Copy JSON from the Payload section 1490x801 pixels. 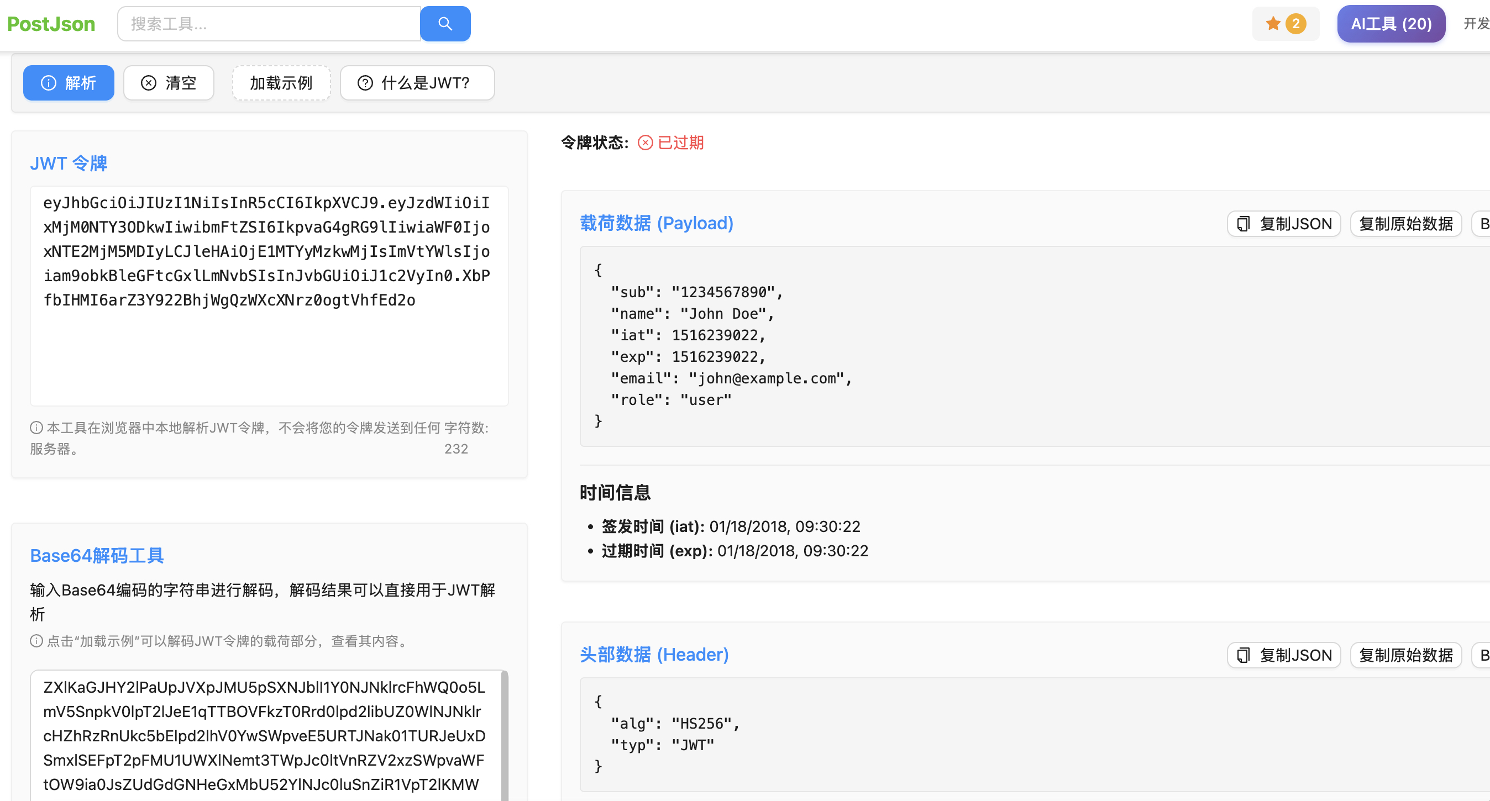(x=1283, y=224)
